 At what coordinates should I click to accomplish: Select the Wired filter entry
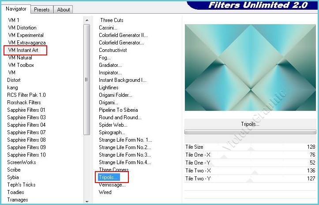[105, 192]
